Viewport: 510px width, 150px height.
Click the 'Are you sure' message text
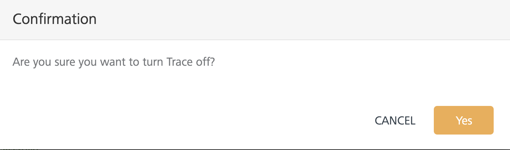click(114, 62)
